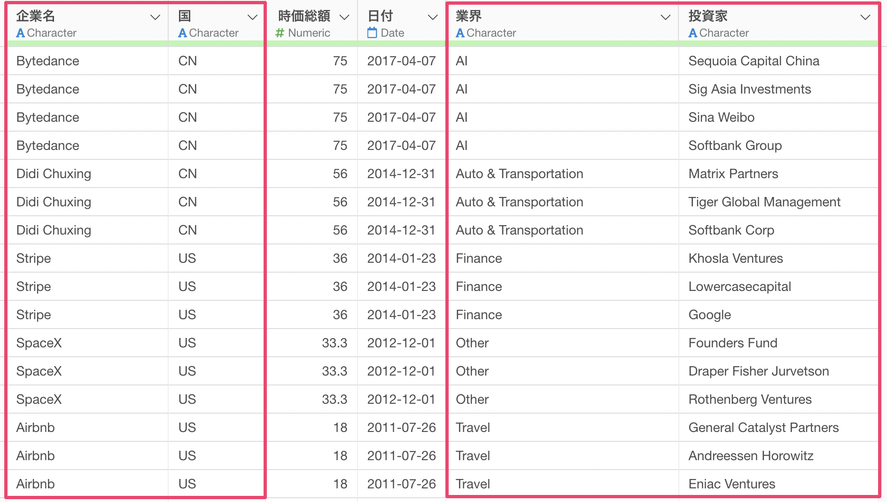Click the Character type icon under 国
The height and width of the screenshot is (502, 887).
pos(182,33)
